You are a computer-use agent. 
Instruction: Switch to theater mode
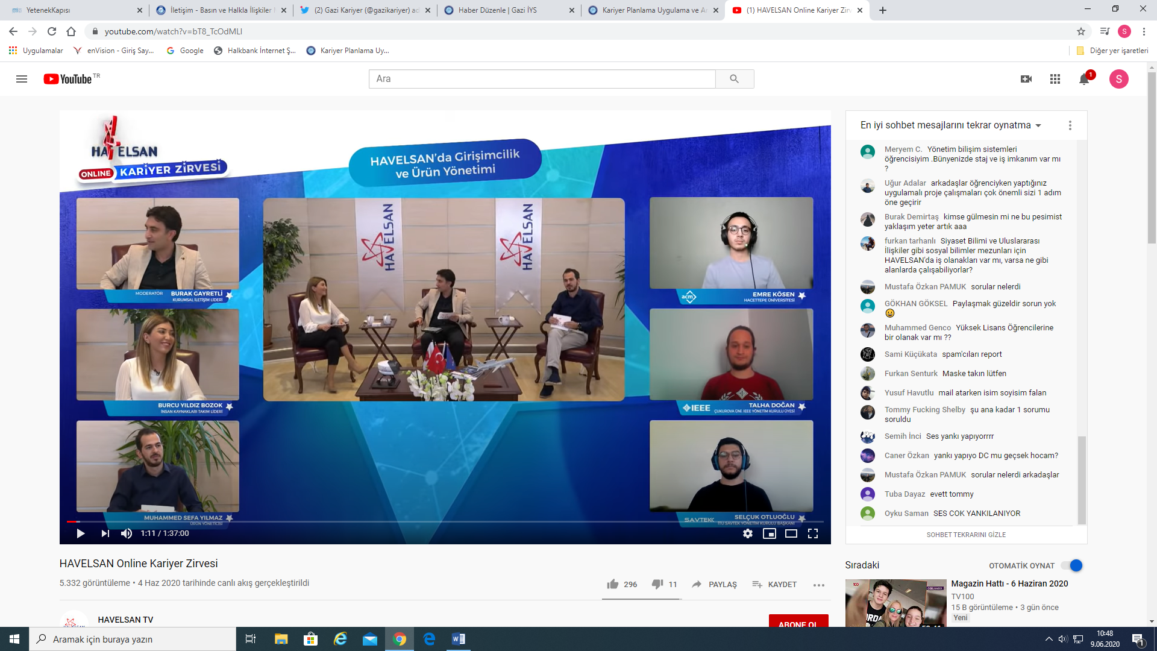(791, 533)
